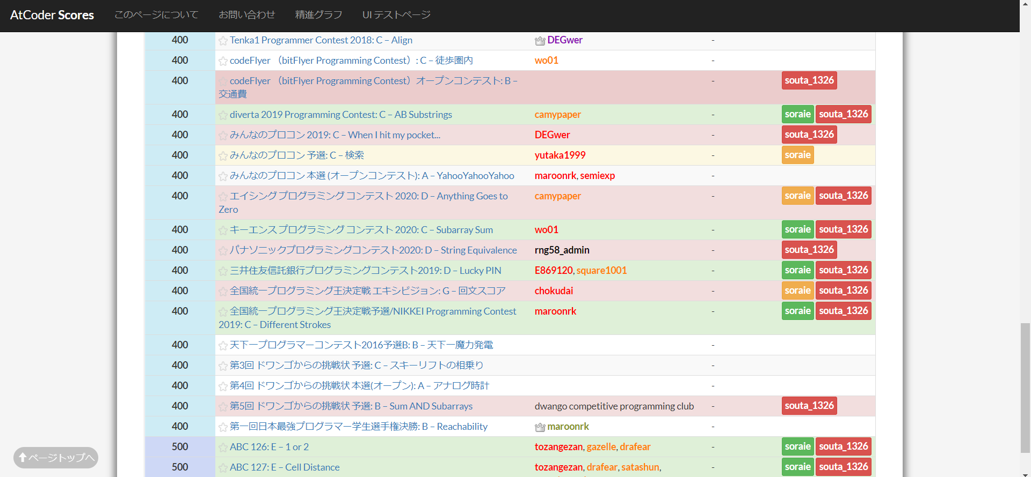
Task: Open the お問い合わせ navigation link
Action: [x=246, y=15]
